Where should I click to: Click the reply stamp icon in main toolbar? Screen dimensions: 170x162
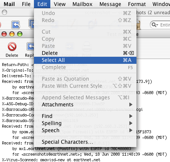pos(16,25)
